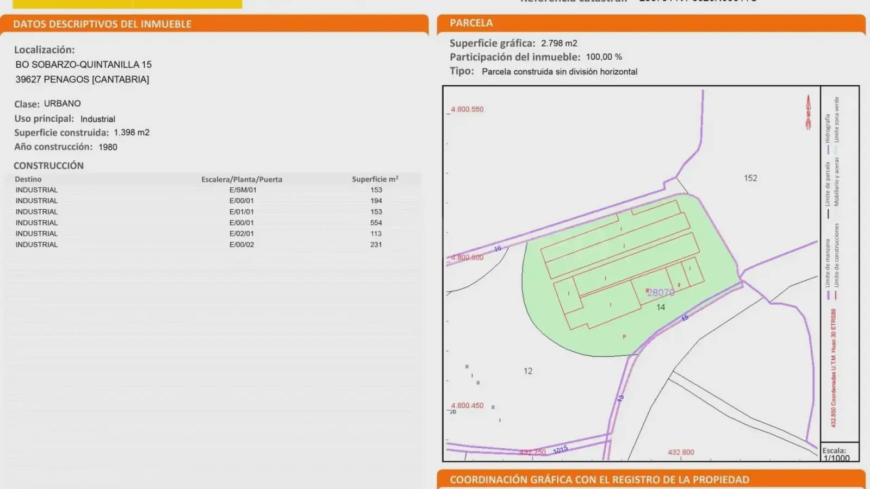
Task: Click the red north arrow on the map
Action: tap(808, 112)
